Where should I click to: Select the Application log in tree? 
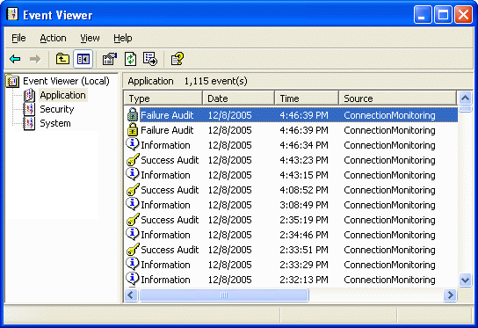62,95
